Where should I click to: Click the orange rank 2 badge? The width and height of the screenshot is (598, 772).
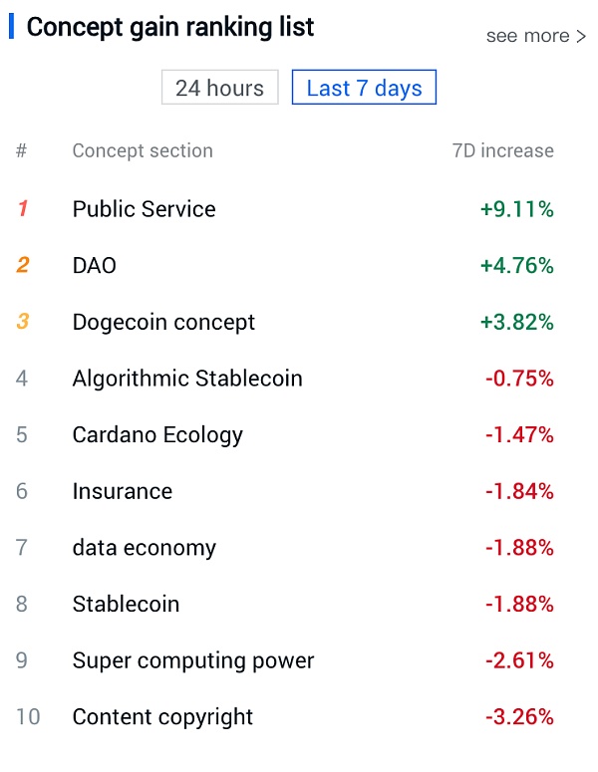pos(22,266)
